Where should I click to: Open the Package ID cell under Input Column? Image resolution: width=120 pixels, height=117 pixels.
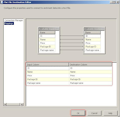[48, 79]
